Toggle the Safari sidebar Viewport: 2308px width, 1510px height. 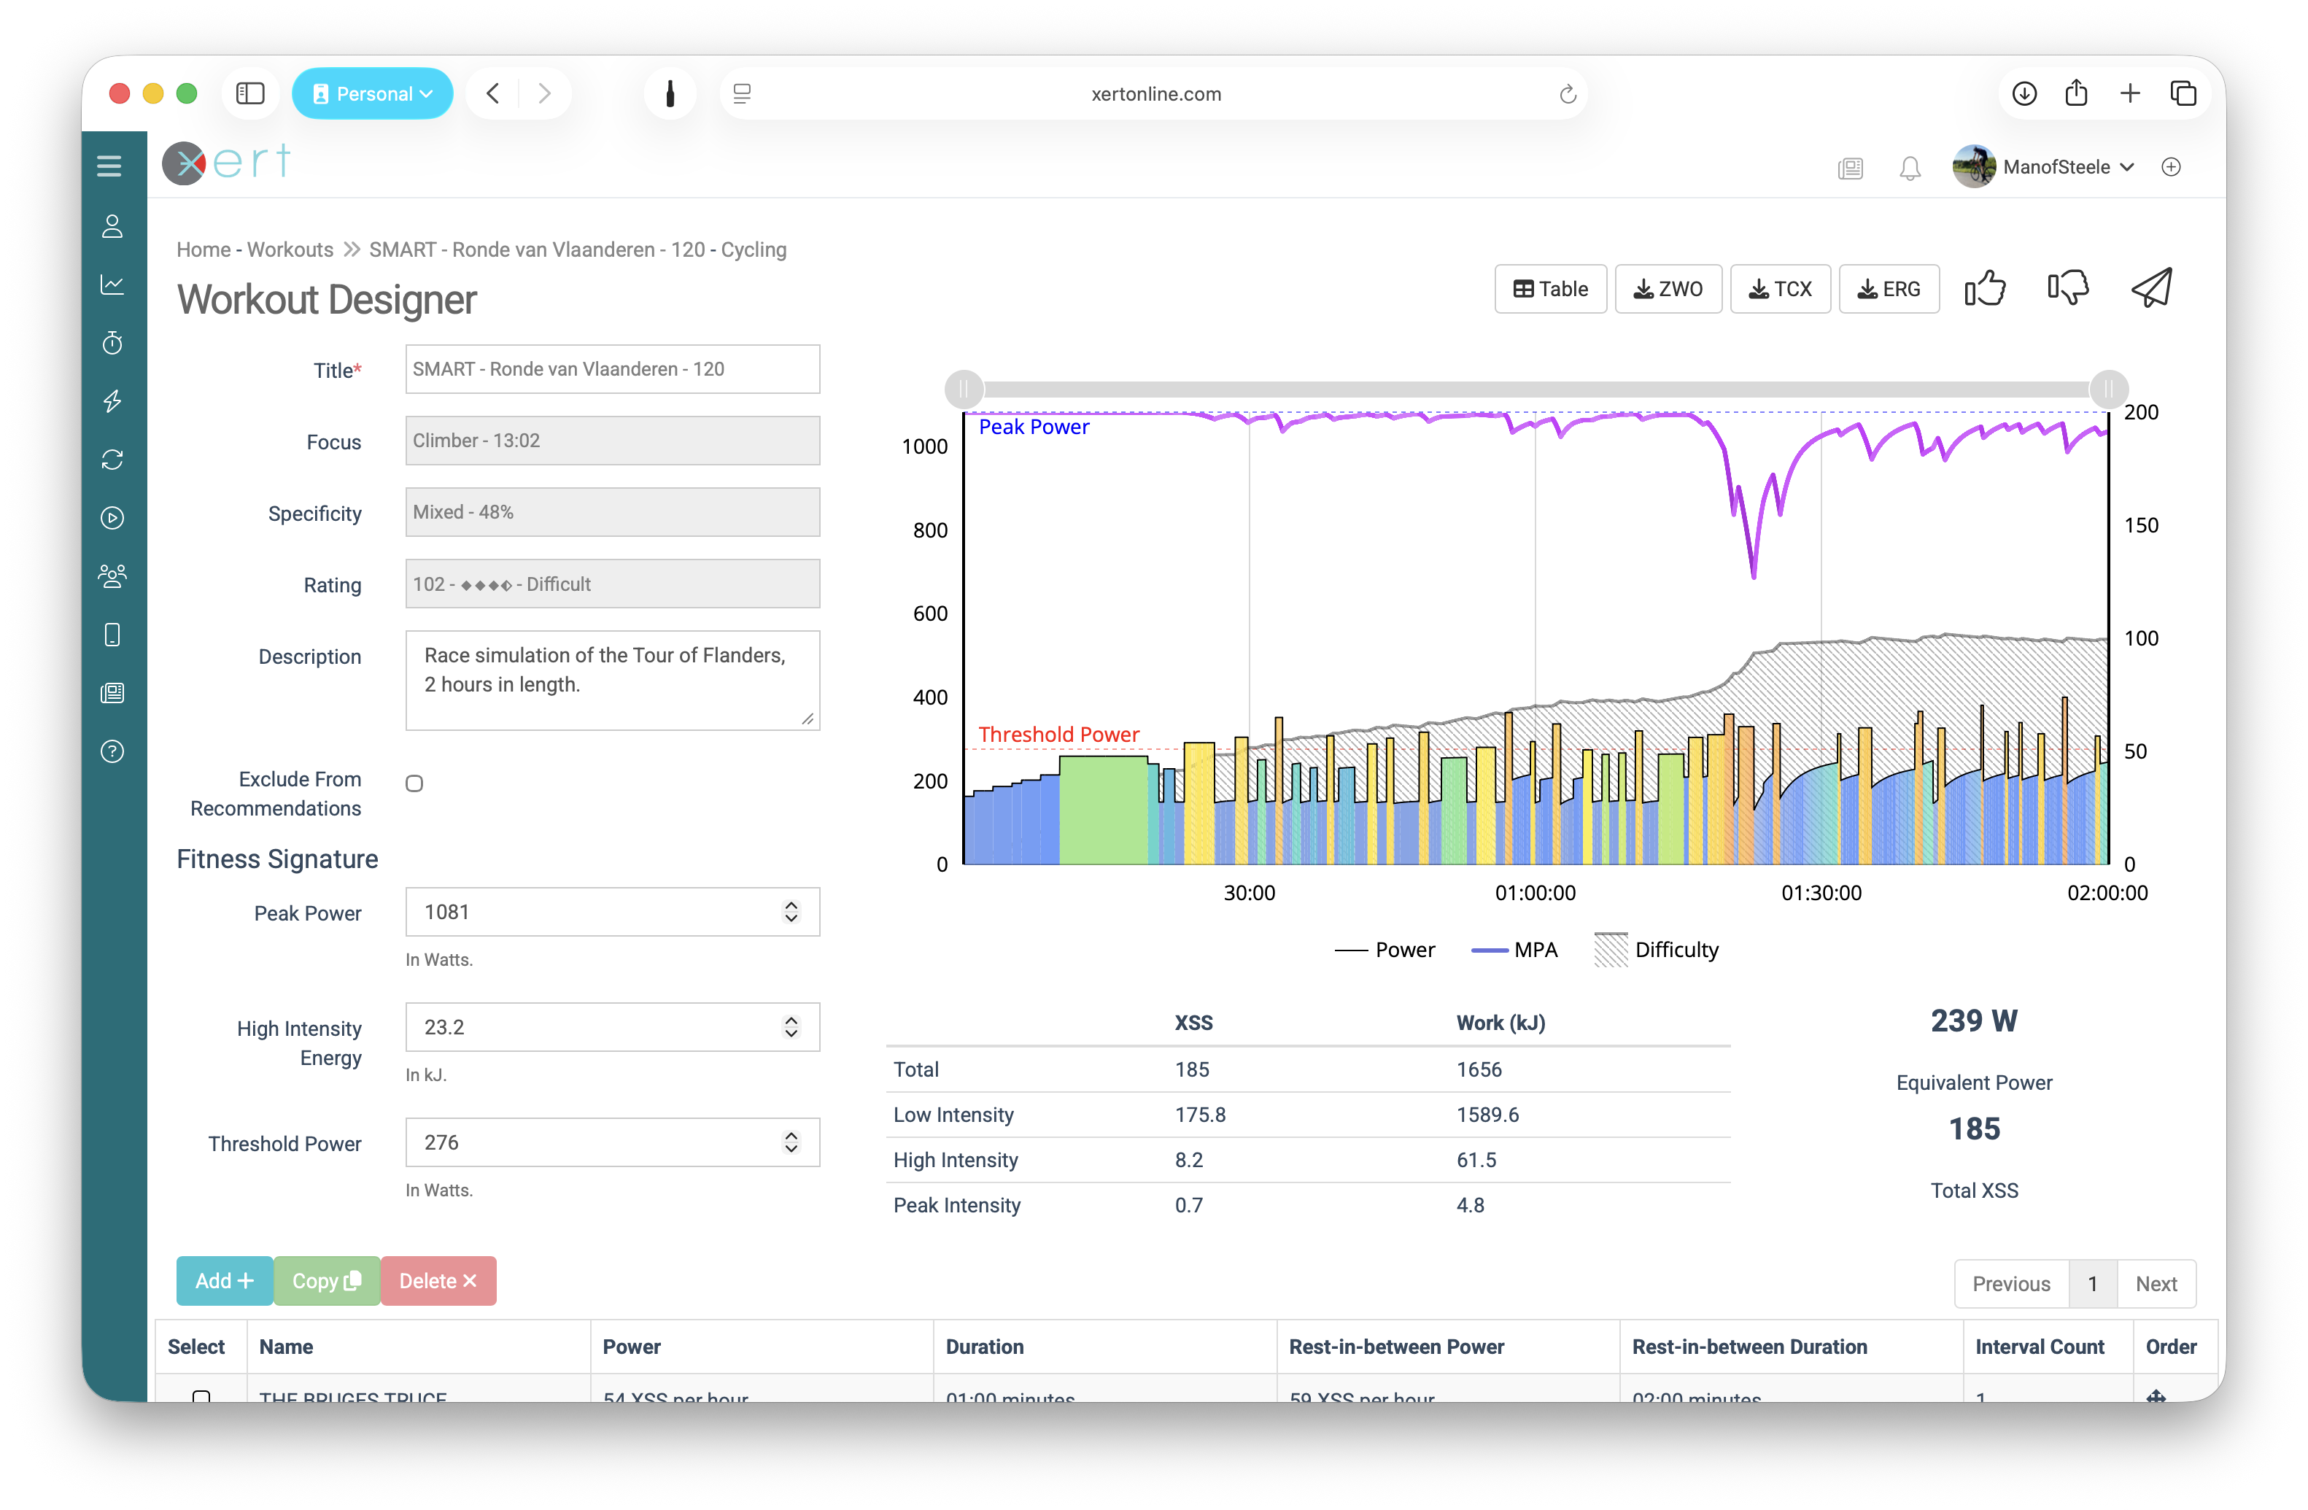click(x=250, y=94)
